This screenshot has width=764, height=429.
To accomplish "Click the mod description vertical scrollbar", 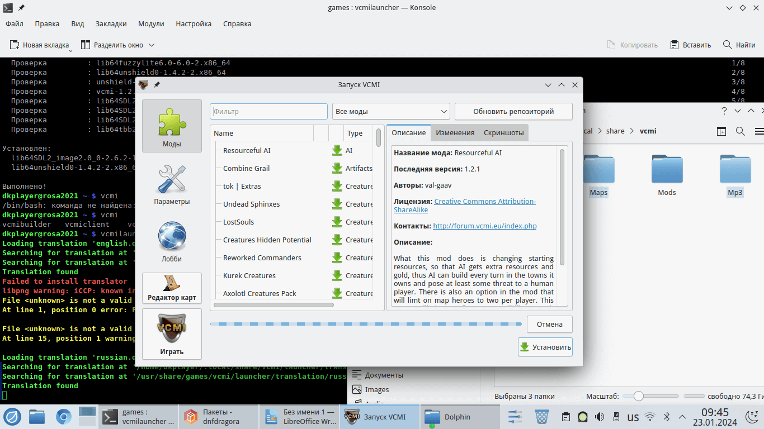I will point(562,206).
